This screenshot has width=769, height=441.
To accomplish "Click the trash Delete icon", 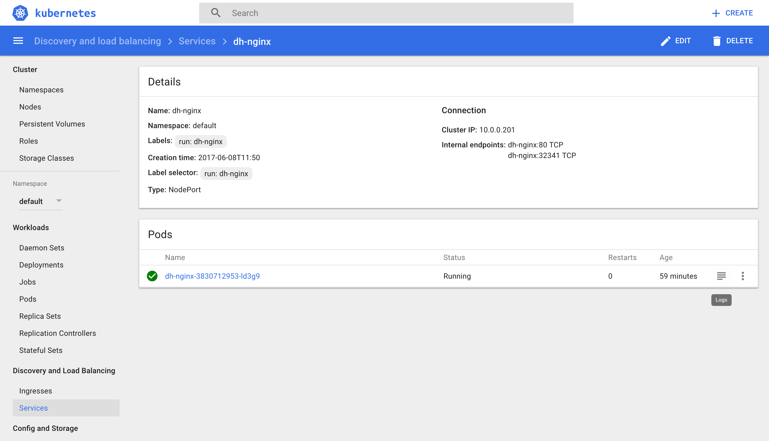I will point(716,41).
